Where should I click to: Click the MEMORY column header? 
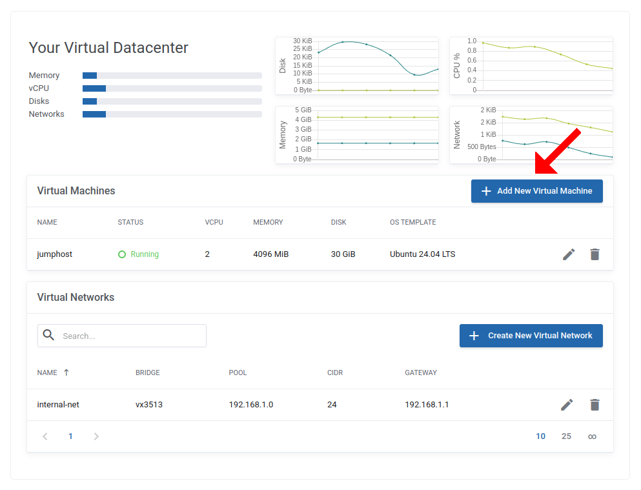(x=268, y=222)
